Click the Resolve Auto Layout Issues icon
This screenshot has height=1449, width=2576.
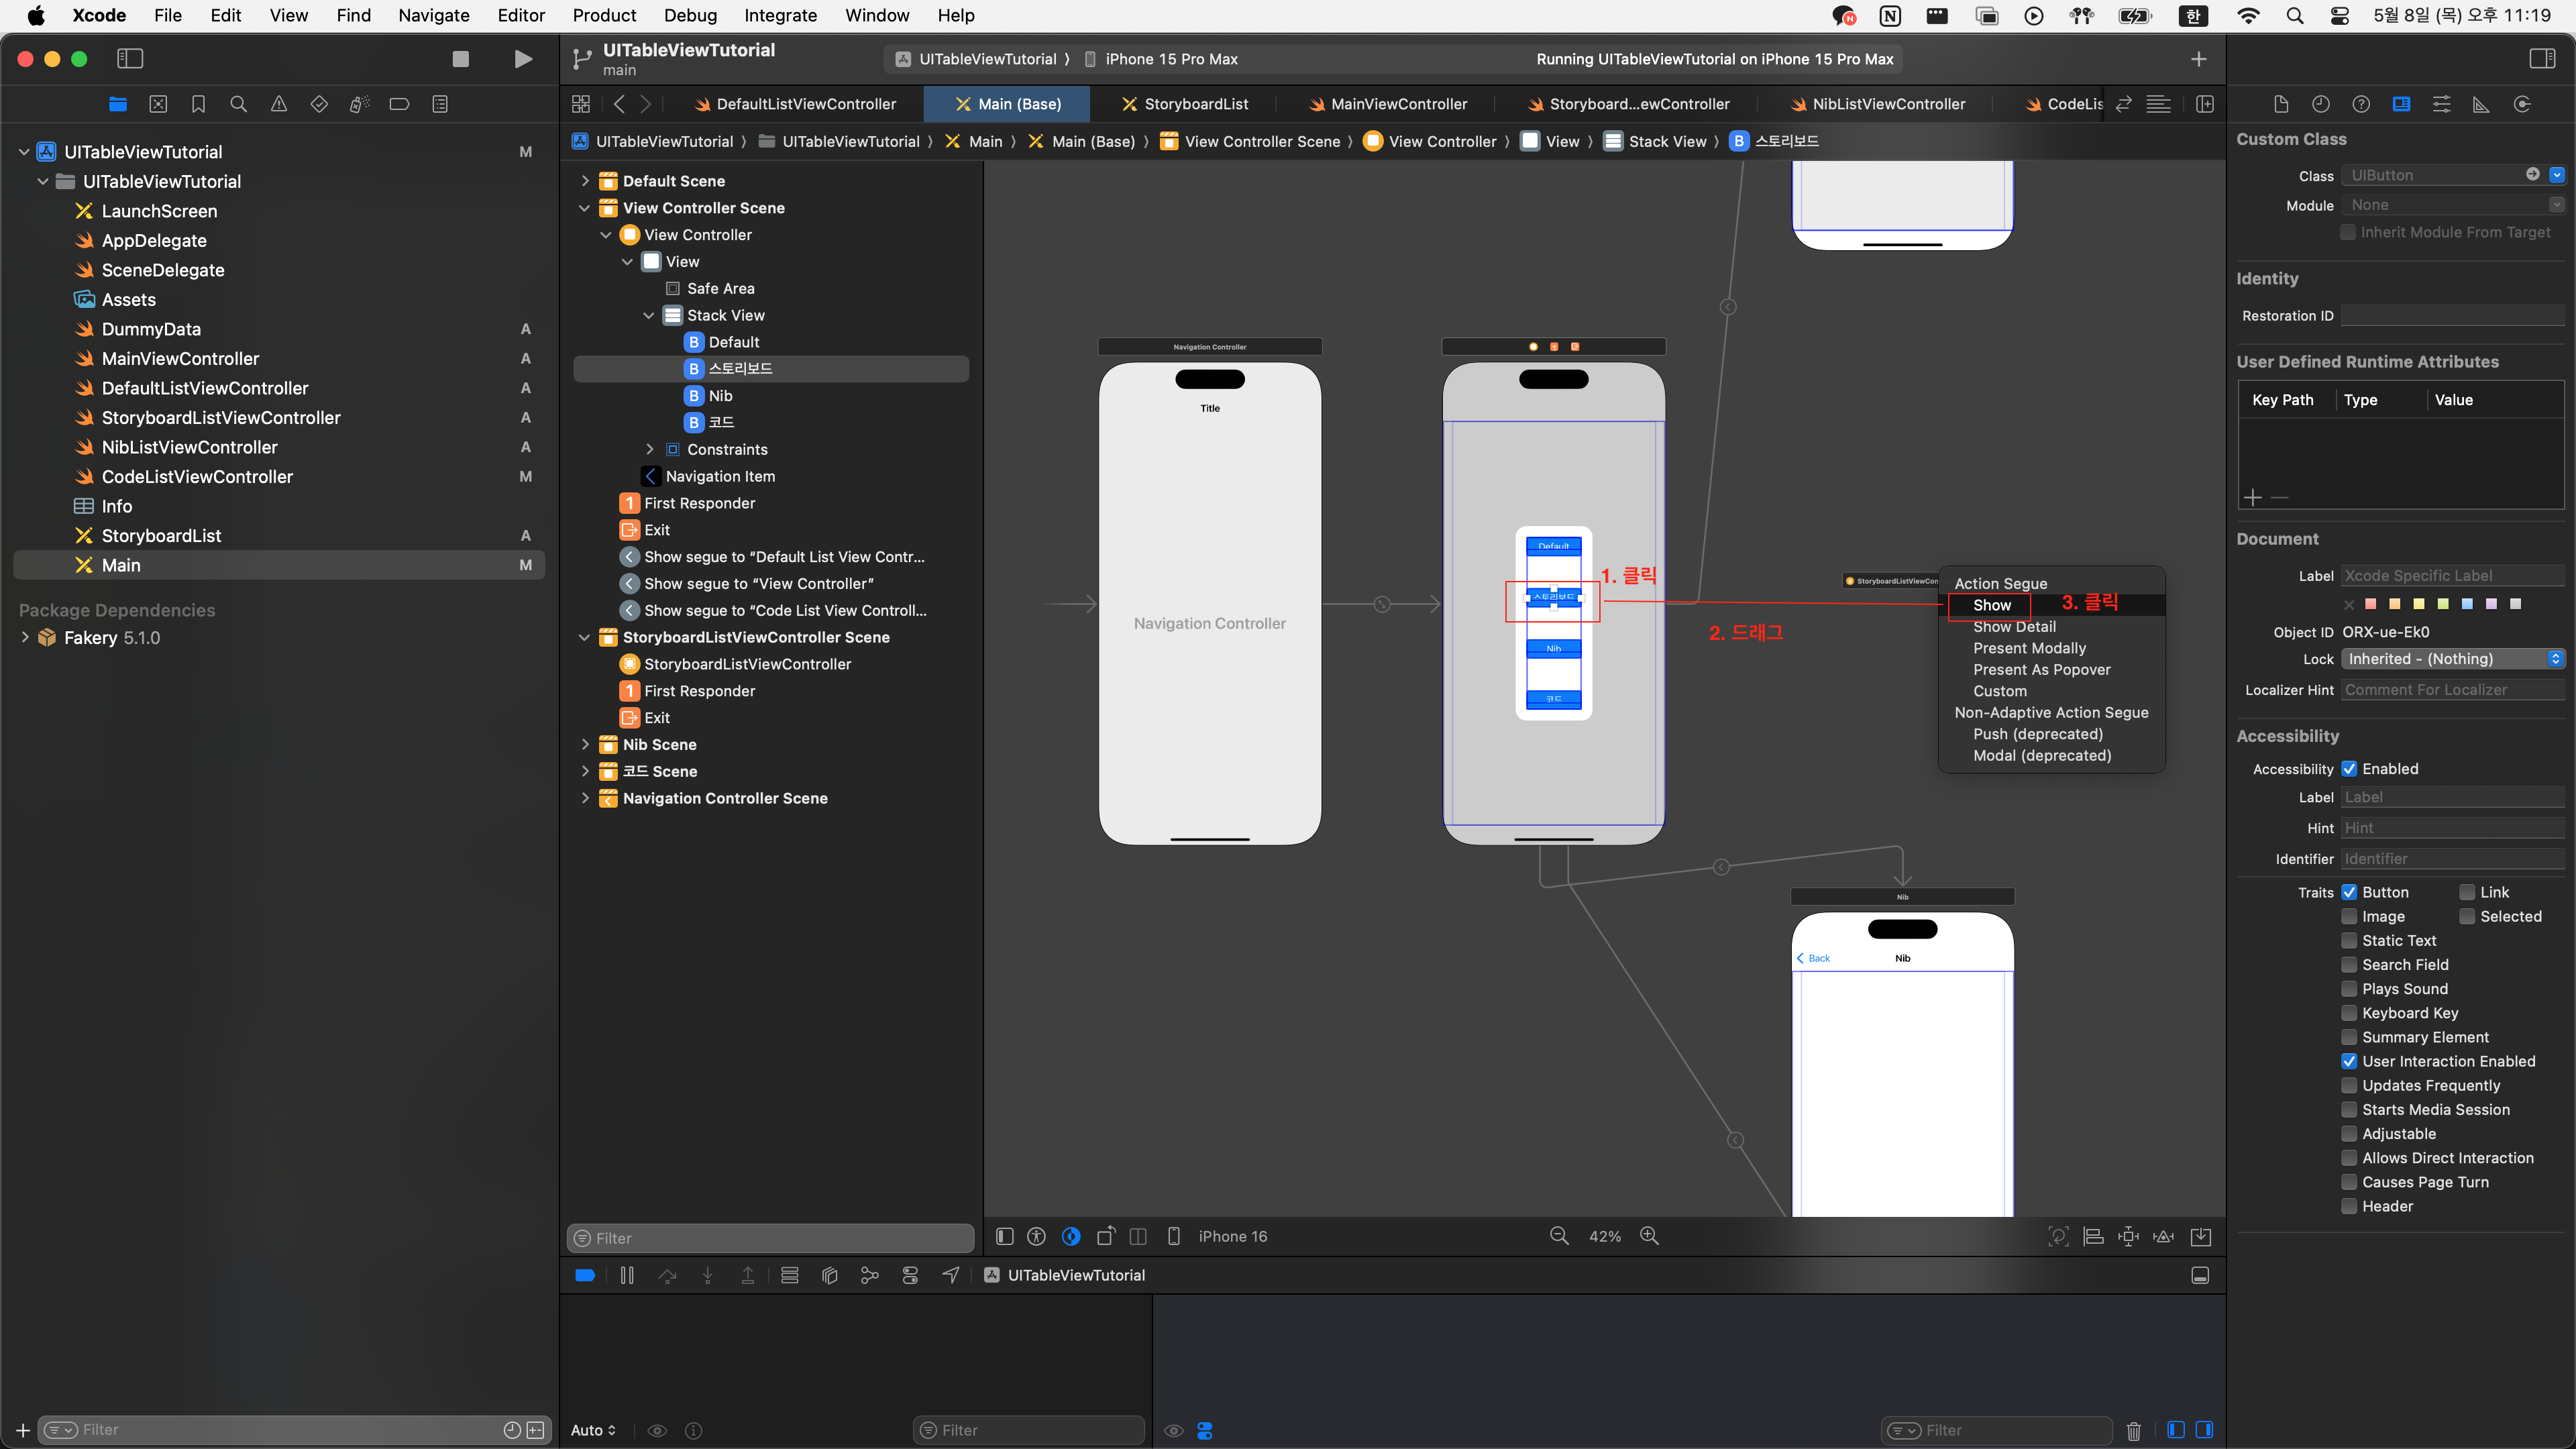coord(2163,1236)
